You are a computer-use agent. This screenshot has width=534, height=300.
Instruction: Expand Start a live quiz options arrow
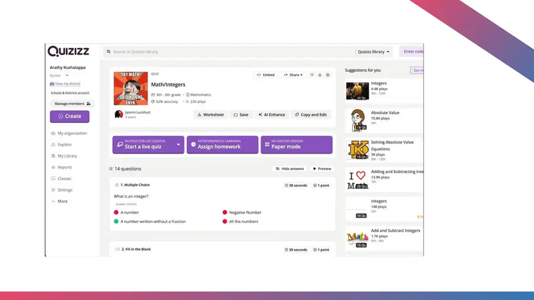click(x=179, y=145)
